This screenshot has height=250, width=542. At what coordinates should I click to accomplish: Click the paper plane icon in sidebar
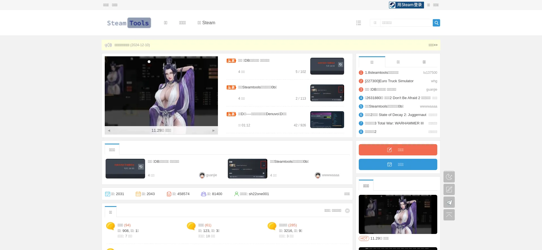(x=449, y=202)
